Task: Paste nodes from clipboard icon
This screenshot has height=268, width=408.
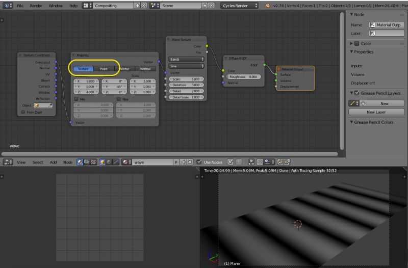Action: point(287,162)
